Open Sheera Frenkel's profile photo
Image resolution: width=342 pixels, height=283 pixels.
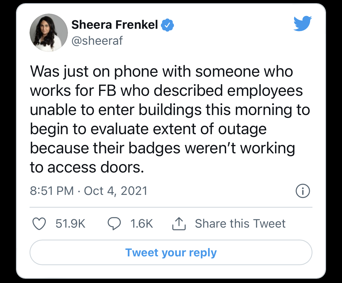click(49, 33)
